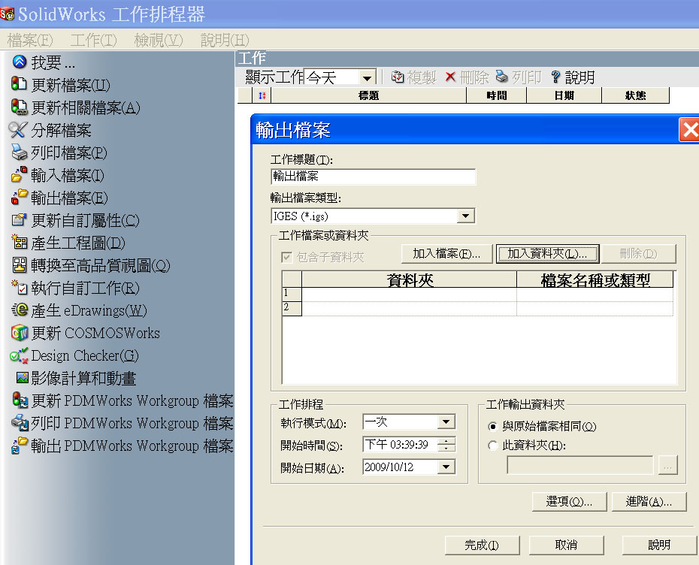Click the 更新自訂屬性(C) icon
The height and width of the screenshot is (565, 699).
(20, 219)
